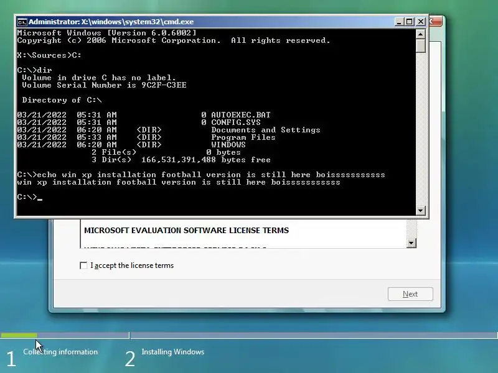The image size is (498, 373).
Task: Close the cmd.exe command prompt window
Action: [421, 22]
